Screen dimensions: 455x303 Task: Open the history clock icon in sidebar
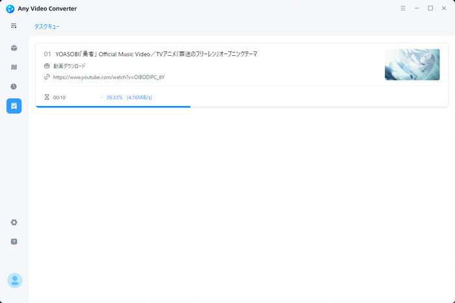click(14, 86)
